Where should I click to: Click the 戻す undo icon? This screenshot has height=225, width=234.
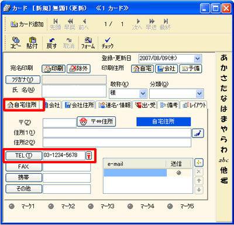click(51, 40)
